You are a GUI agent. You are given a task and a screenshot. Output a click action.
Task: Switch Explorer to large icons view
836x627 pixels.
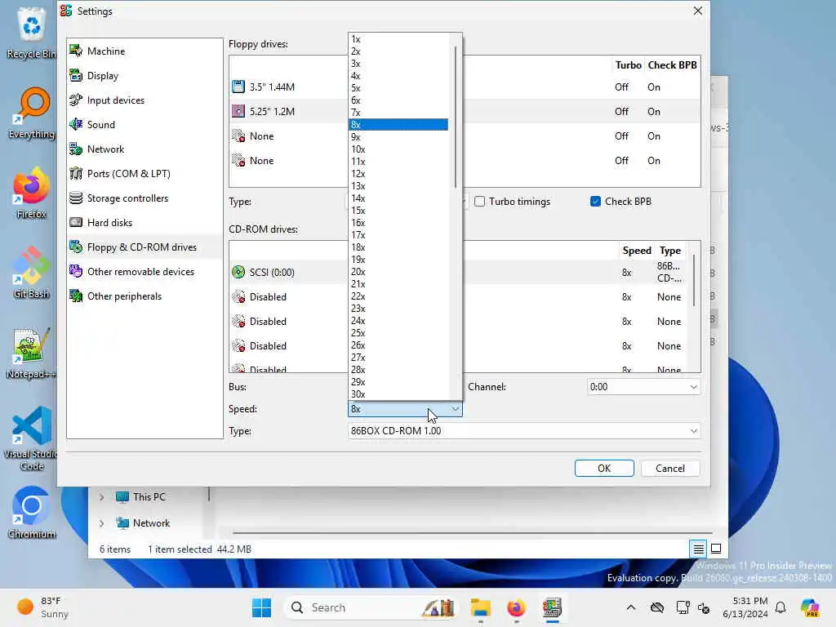click(x=716, y=549)
